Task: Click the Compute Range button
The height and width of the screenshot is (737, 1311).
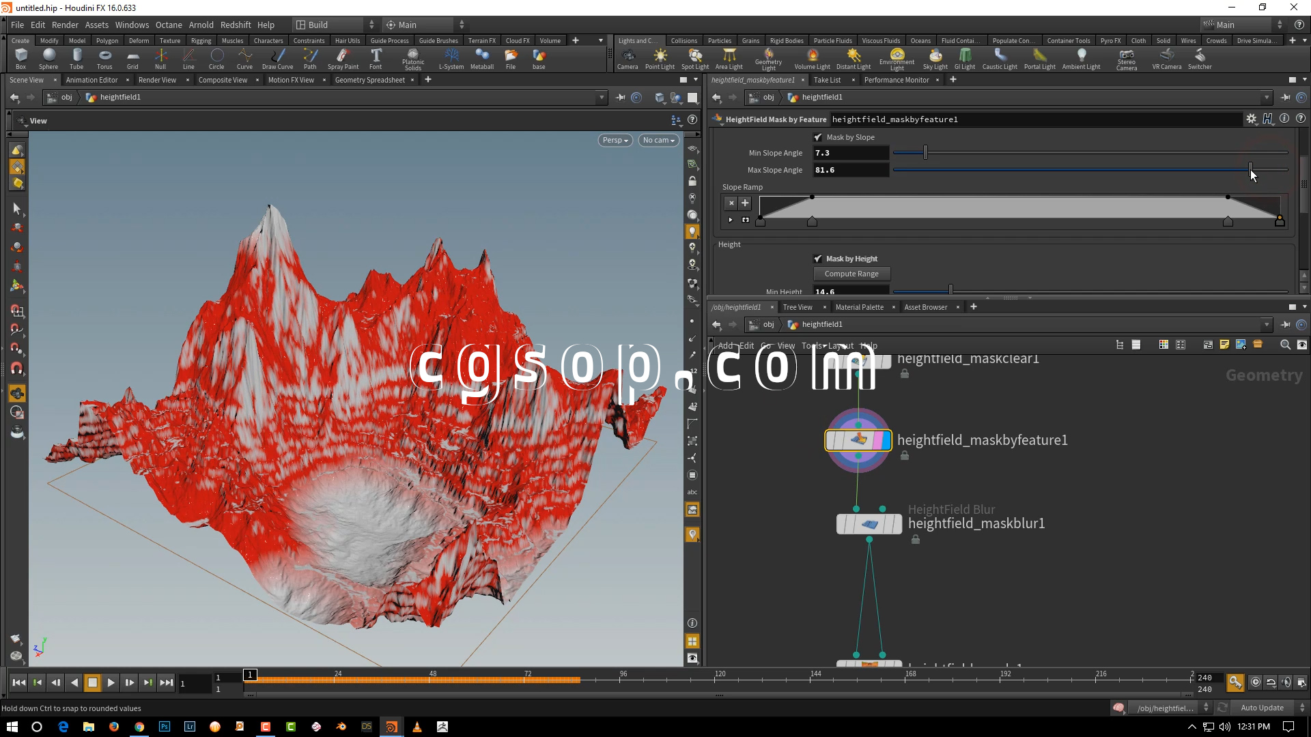Action: pyautogui.click(x=851, y=274)
